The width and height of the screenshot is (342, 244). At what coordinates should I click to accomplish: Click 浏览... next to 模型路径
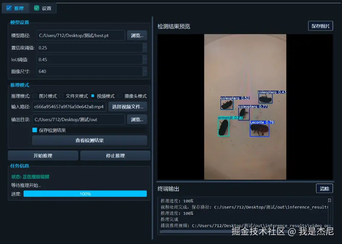click(x=137, y=36)
